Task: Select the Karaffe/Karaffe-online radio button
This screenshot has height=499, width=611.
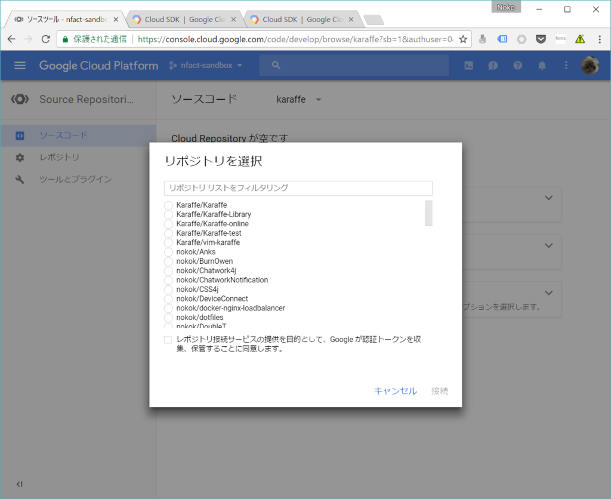Action: [x=168, y=224]
